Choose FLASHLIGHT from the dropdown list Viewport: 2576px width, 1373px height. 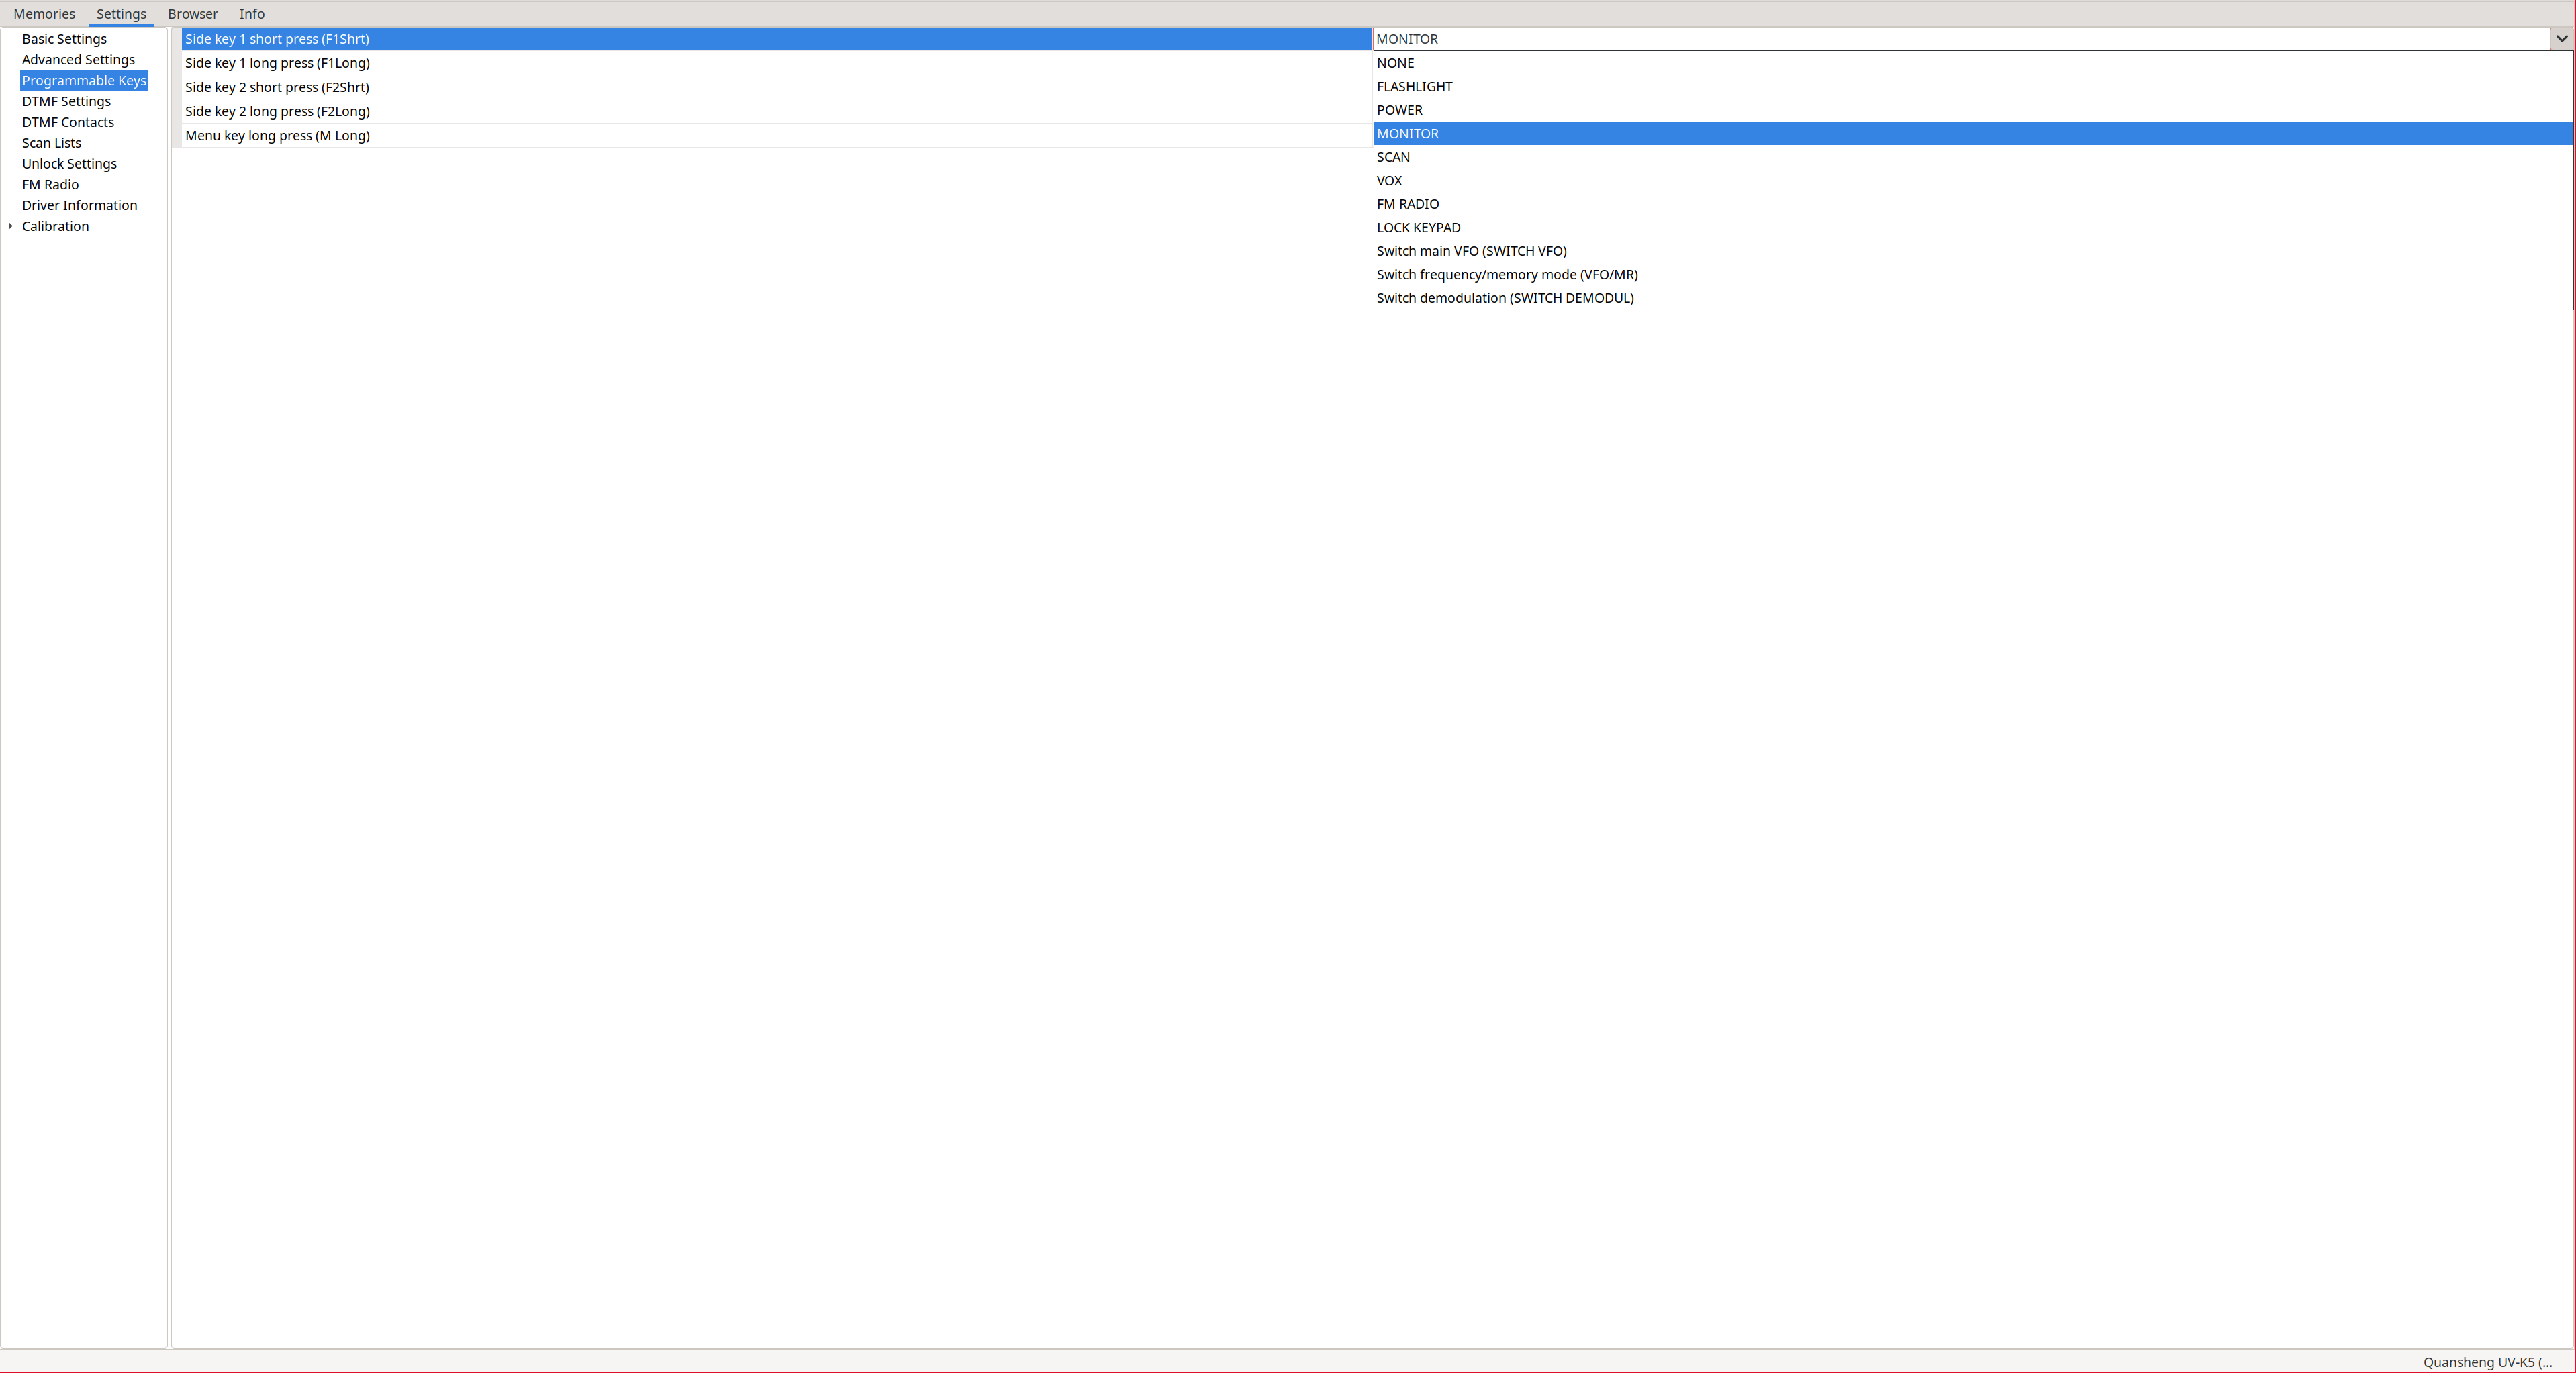(x=1414, y=87)
